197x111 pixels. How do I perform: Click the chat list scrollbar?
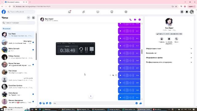click(36, 47)
